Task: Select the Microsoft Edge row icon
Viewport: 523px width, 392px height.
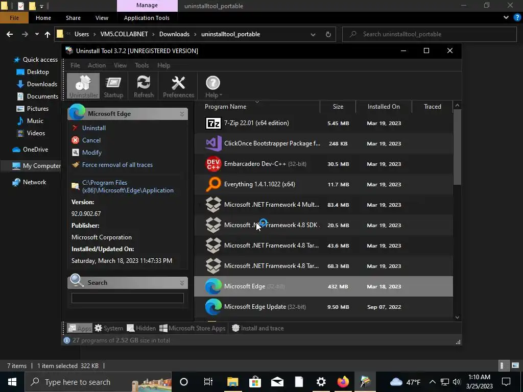Action: point(213,286)
